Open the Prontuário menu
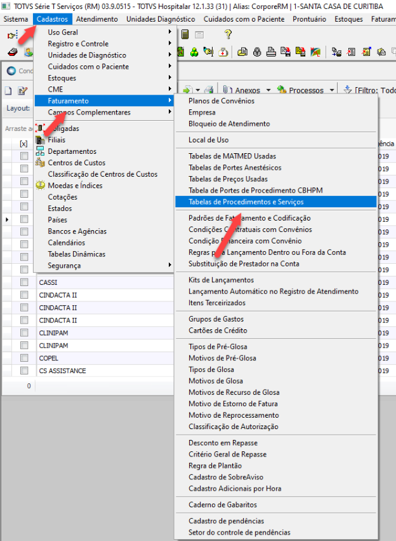 point(309,19)
